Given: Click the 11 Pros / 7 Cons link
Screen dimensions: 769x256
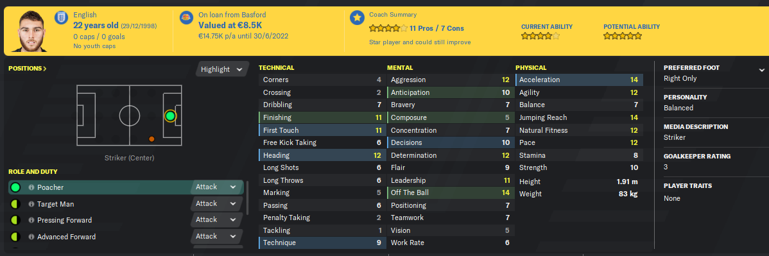Looking at the screenshot, I should [x=436, y=28].
